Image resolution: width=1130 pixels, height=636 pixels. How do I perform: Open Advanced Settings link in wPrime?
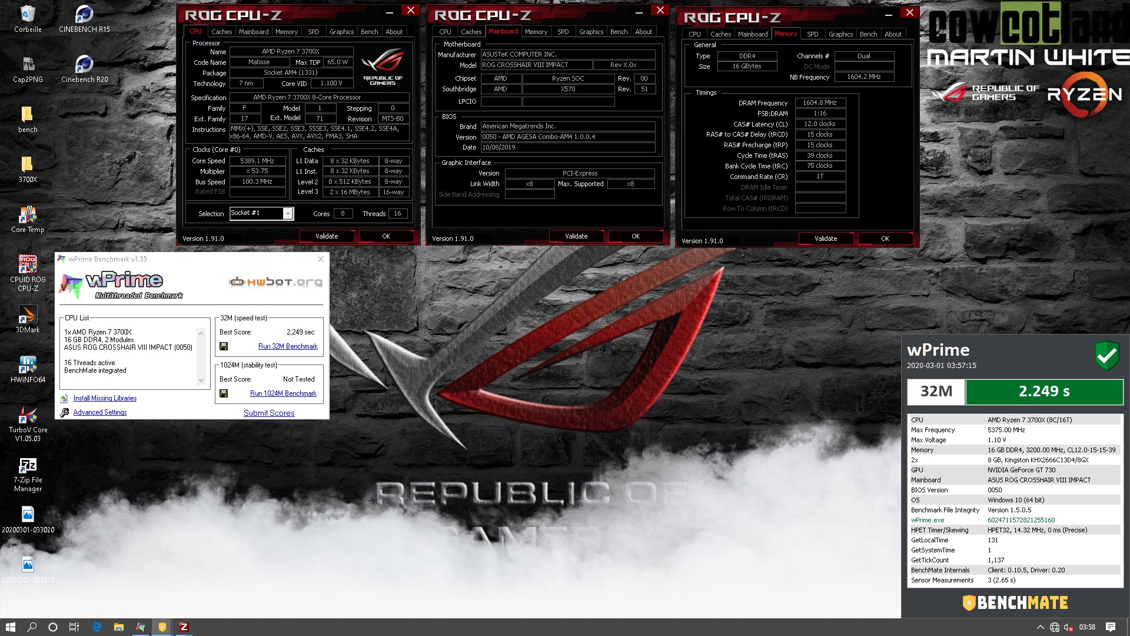pyautogui.click(x=100, y=412)
